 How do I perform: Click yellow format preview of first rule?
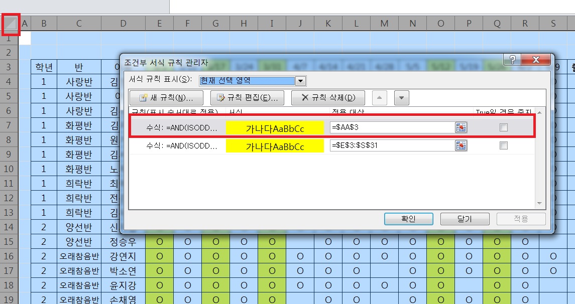tap(275, 128)
